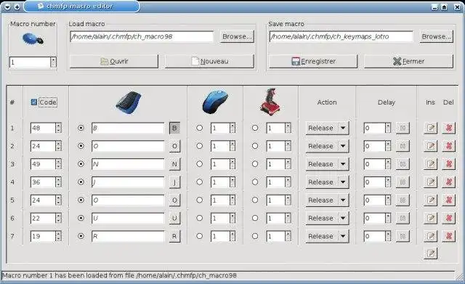Click the key name field containing J
The height and width of the screenshot is (284, 465).
coord(128,182)
